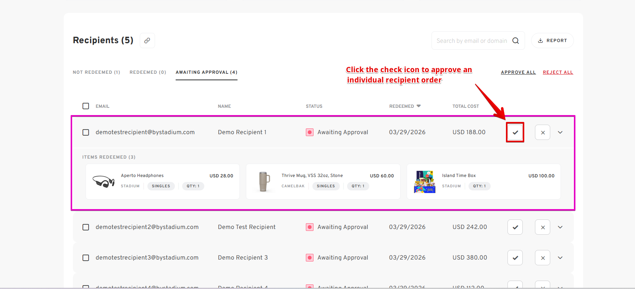Image resolution: width=635 pixels, height=289 pixels.
Task: Reject Demo Recipient 1 order with X icon
Action: 543,132
